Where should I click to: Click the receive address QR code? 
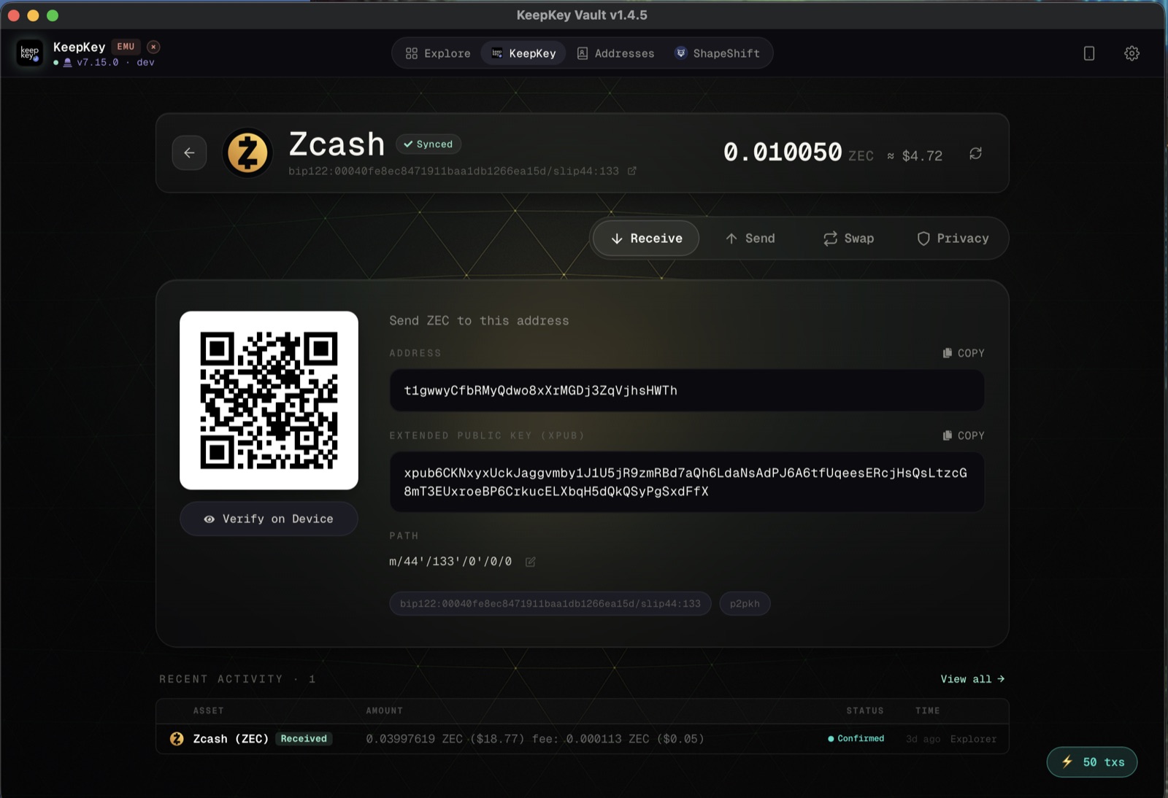[269, 400]
